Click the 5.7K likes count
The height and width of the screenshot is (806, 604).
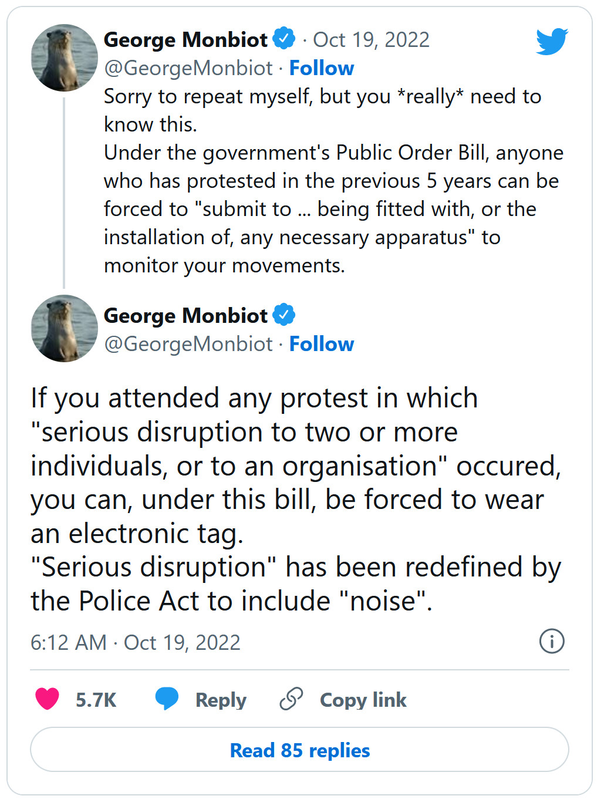point(96,700)
